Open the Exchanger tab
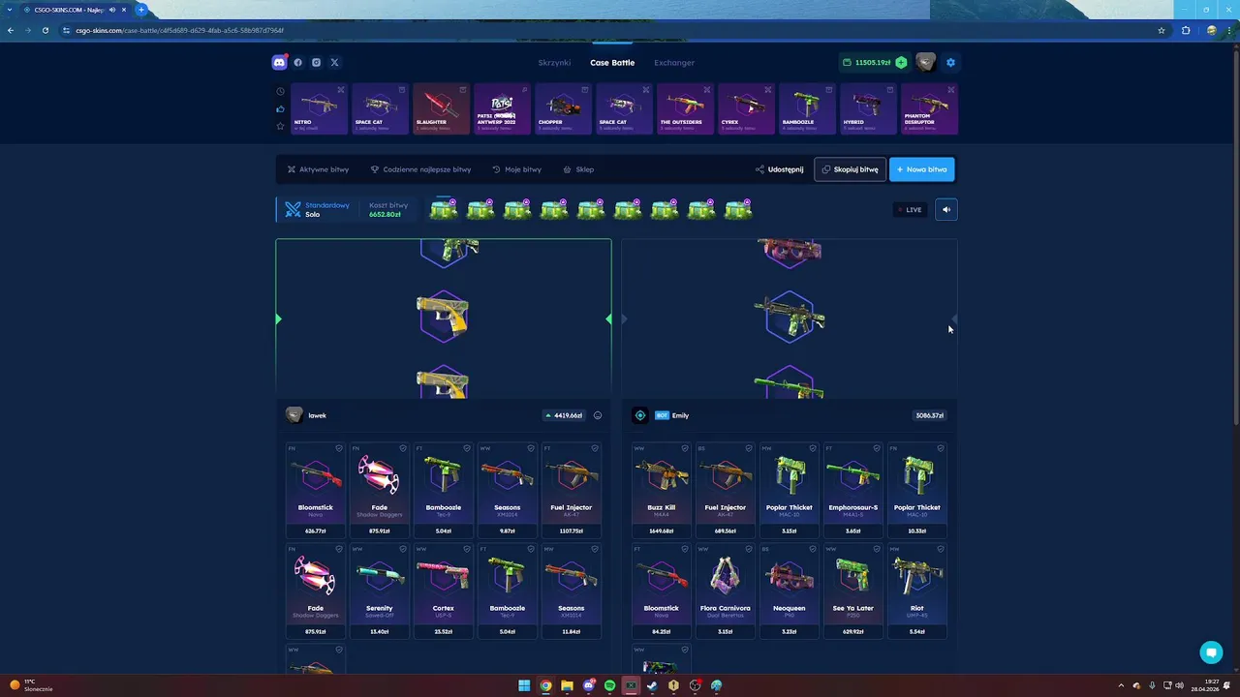 (x=674, y=62)
